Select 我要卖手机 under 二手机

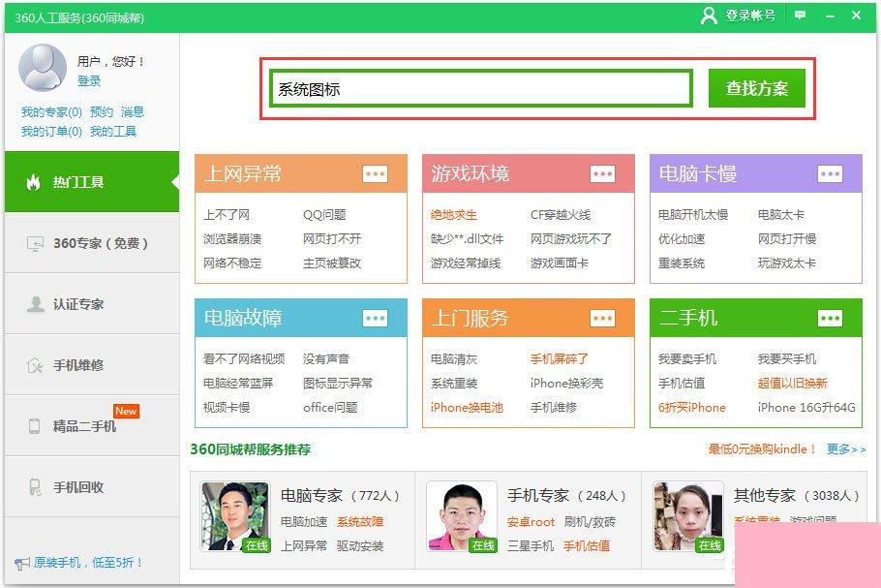tap(687, 358)
